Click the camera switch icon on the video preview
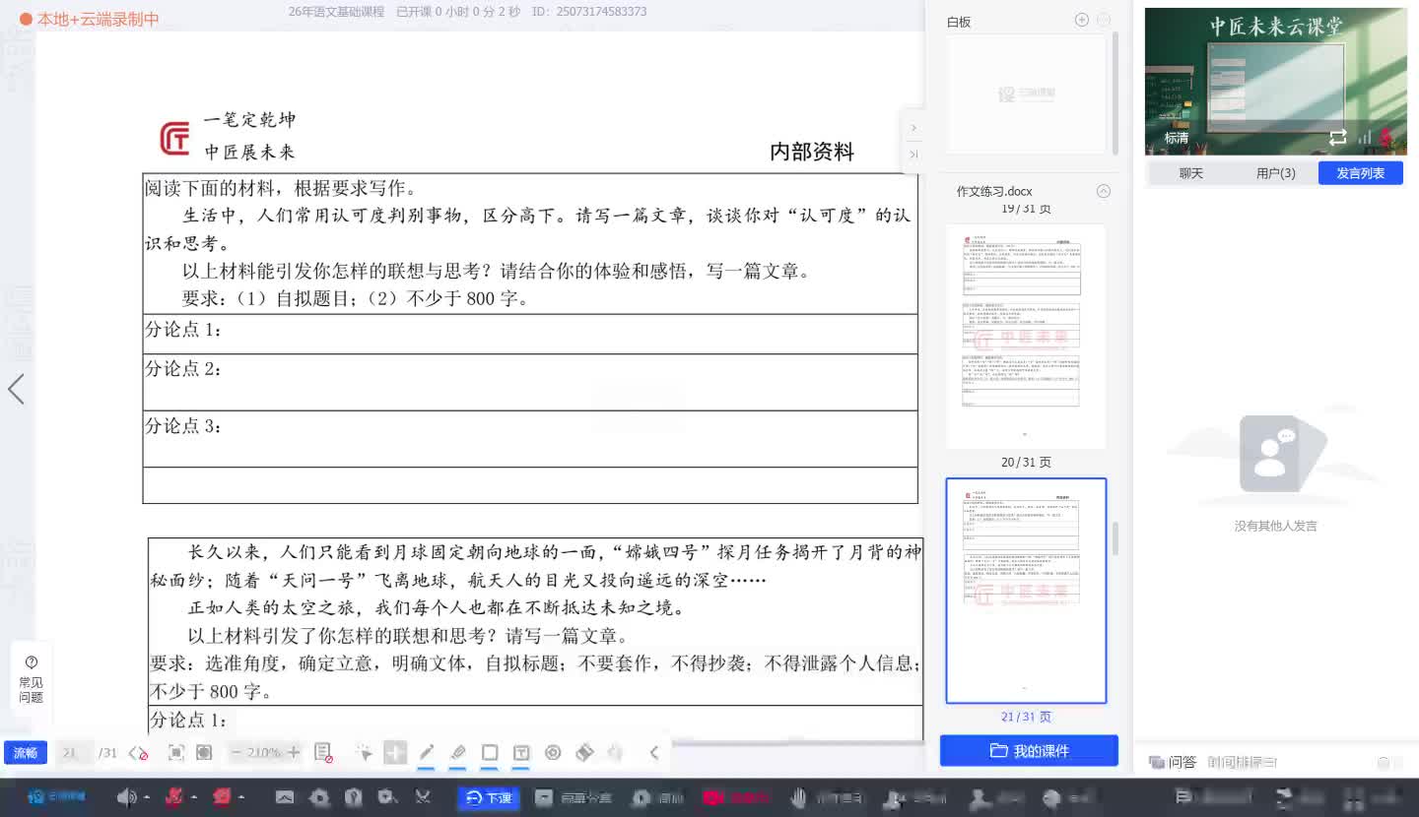The width and height of the screenshot is (1419, 817). [1339, 138]
